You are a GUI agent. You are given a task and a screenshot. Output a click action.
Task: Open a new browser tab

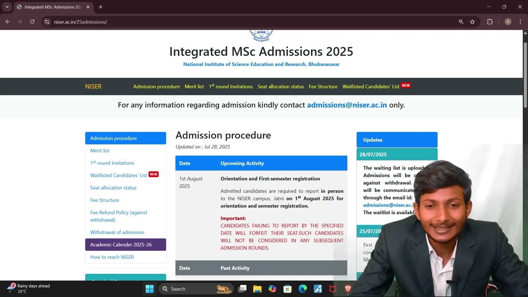click(x=101, y=7)
